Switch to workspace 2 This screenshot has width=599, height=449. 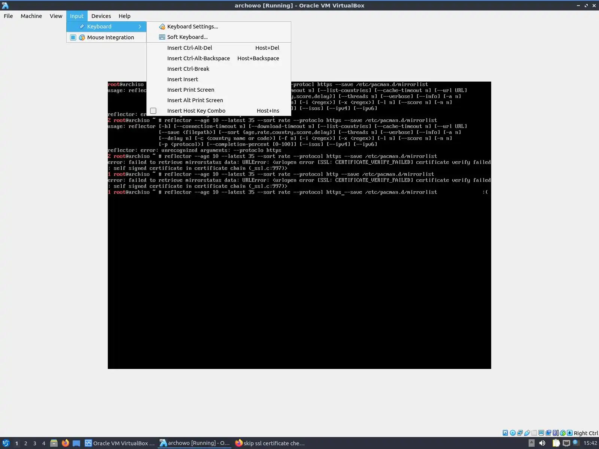pyautogui.click(x=25, y=443)
